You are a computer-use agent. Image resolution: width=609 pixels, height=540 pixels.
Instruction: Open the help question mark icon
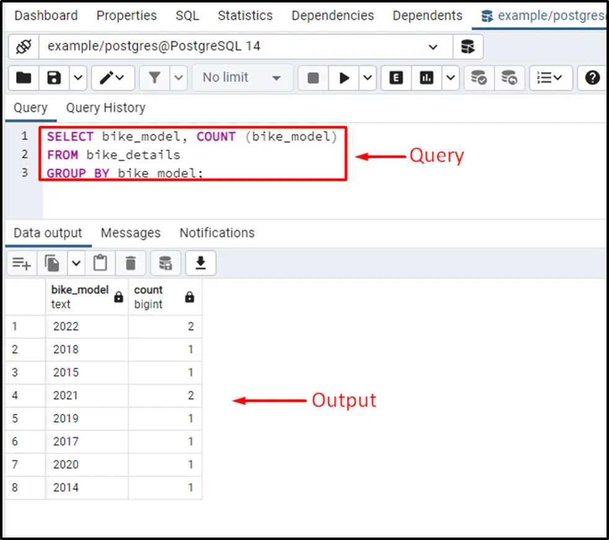pos(592,78)
